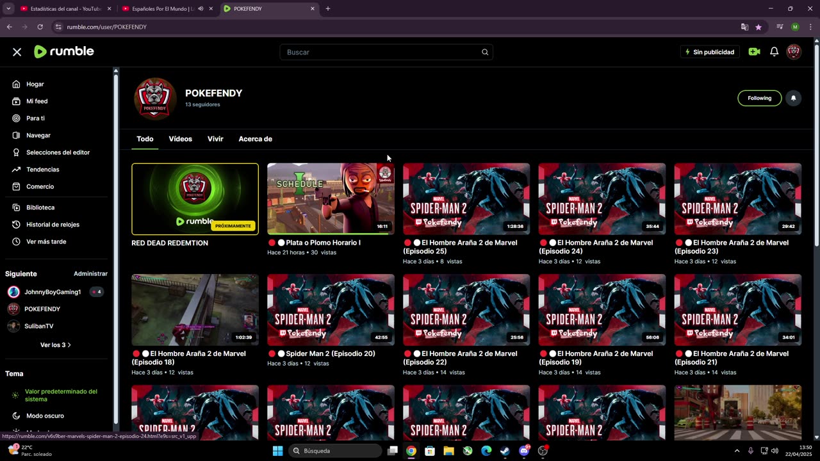Open the Acerca de tab
Image resolution: width=820 pixels, height=461 pixels.
click(x=256, y=139)
